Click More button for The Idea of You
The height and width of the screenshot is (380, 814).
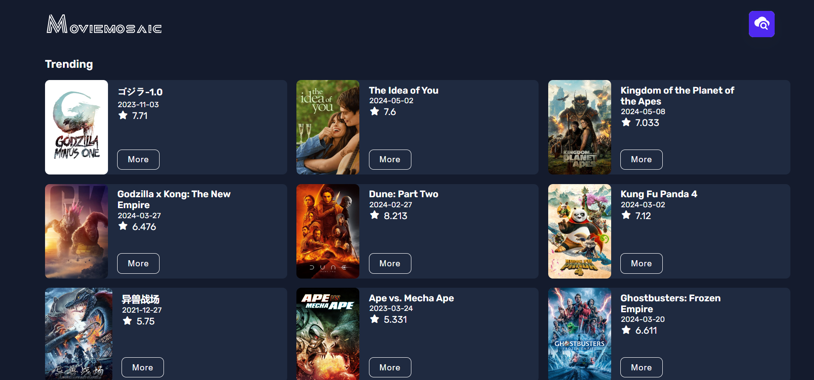point(390,160)
